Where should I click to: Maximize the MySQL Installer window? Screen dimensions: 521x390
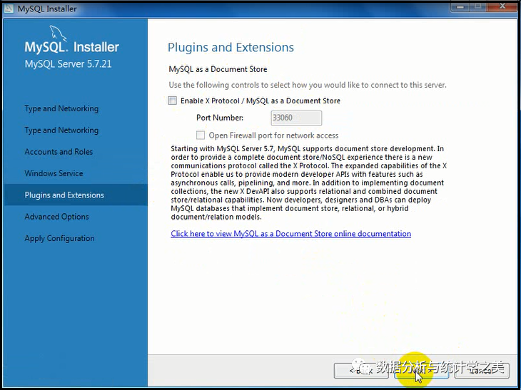(x=478, y=6)
